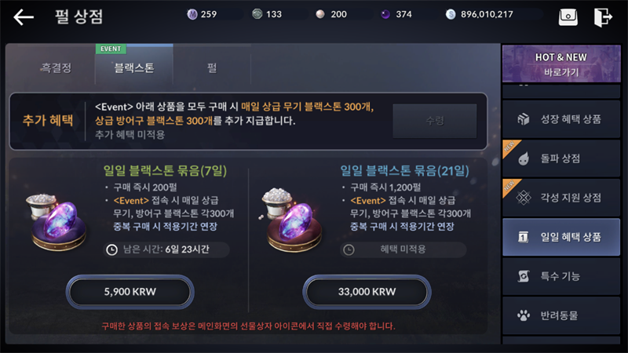Buy the 21-day bundle for 33,000 KRW

[x=367, y=292]
